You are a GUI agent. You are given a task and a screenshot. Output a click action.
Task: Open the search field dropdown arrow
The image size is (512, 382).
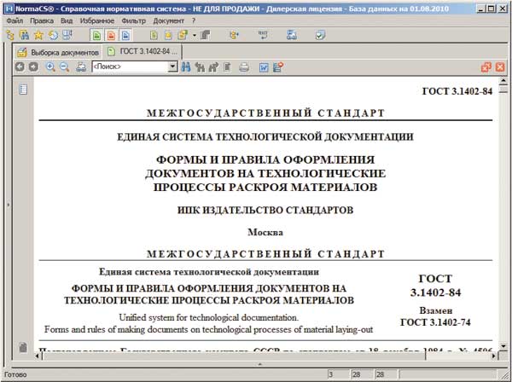[x=172, y=67]
